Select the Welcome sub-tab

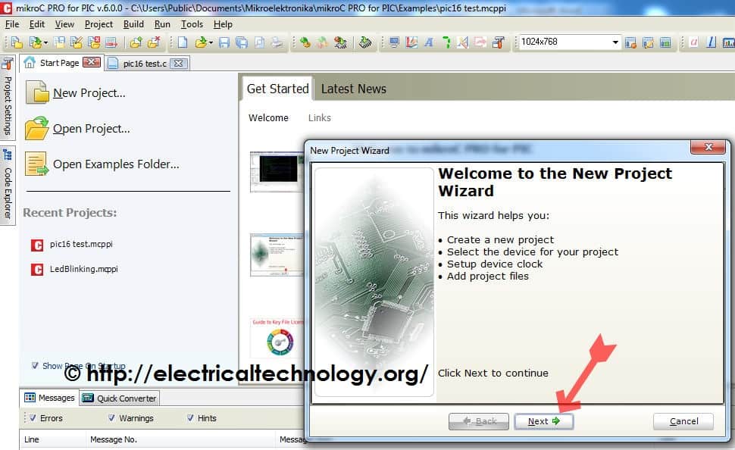(x=268, y=117)
